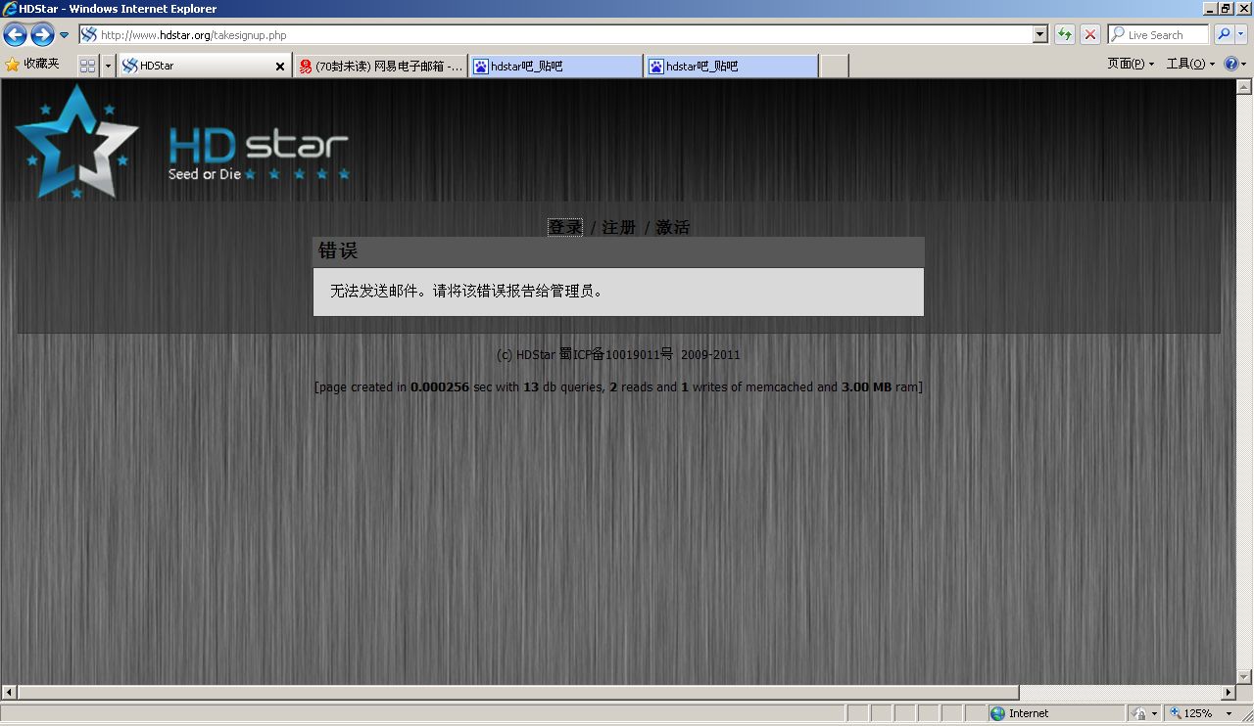Image resolution: width=1254 pixels, height=726 pixels.
Task: Go forward with the browser Forward arrow
Action: tap(42, 35)
